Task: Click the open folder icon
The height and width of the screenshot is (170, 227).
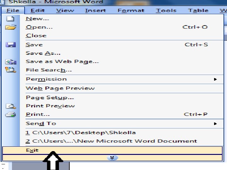Action: coord(11,27)
